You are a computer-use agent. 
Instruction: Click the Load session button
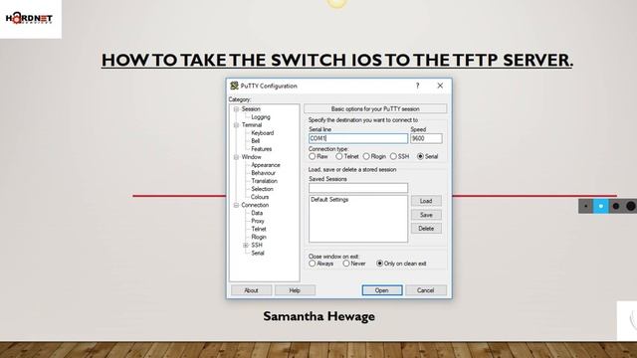(426, 201)
